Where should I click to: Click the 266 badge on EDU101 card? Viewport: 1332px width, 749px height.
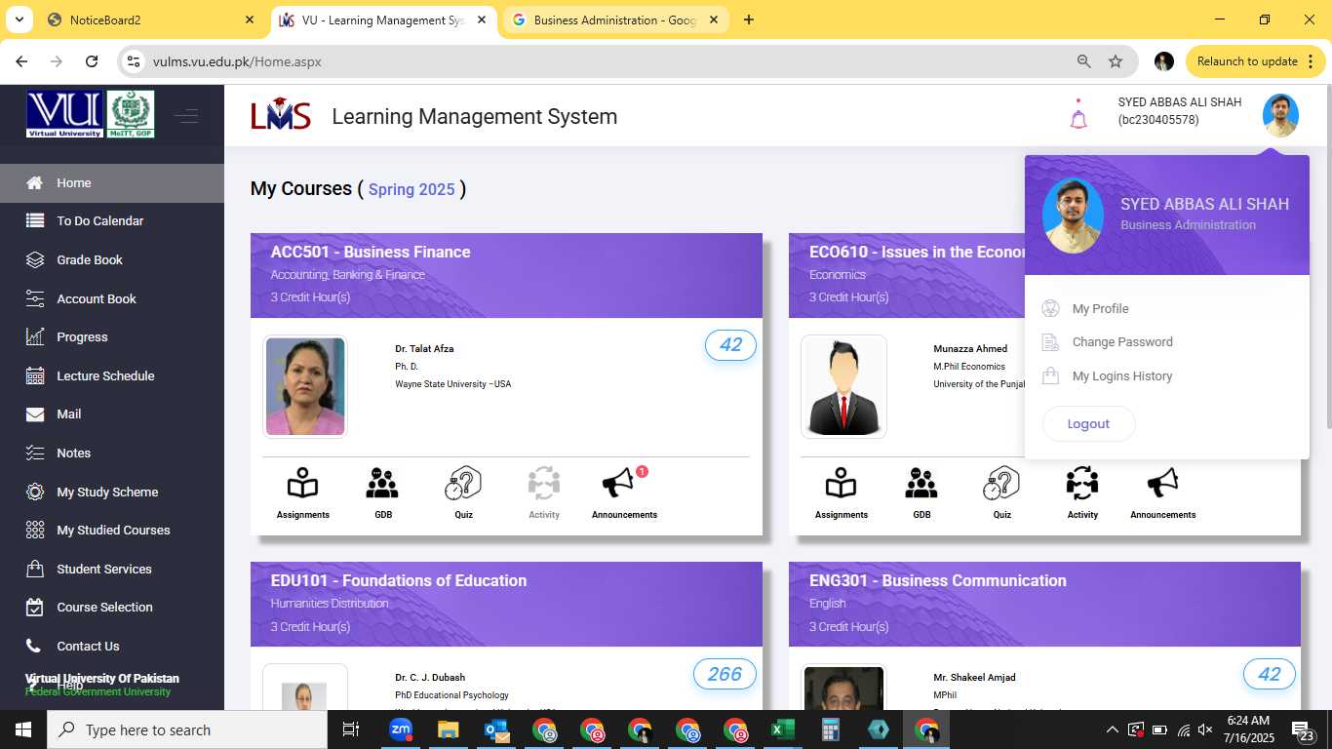pos(725,674)
